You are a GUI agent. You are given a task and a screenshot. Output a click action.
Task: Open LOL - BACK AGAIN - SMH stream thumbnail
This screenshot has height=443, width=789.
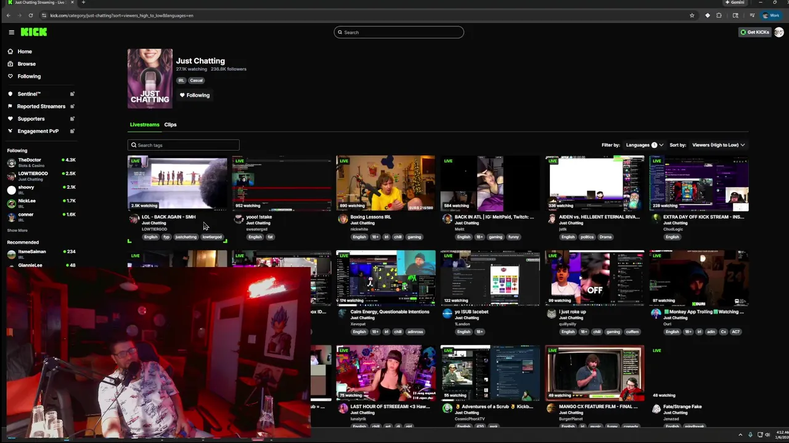pos(178,183)
